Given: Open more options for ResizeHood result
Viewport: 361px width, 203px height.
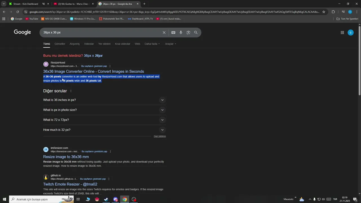Looking at the screenshot, I should pyautogui.click(x=110, y=66).
